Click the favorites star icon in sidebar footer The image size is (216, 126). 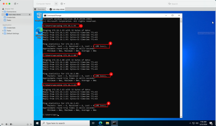[28, 124]
